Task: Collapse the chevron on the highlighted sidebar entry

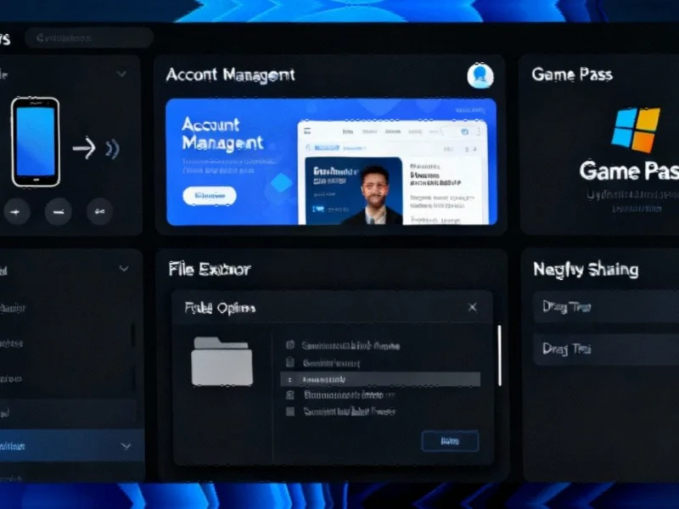Action: 126,445
